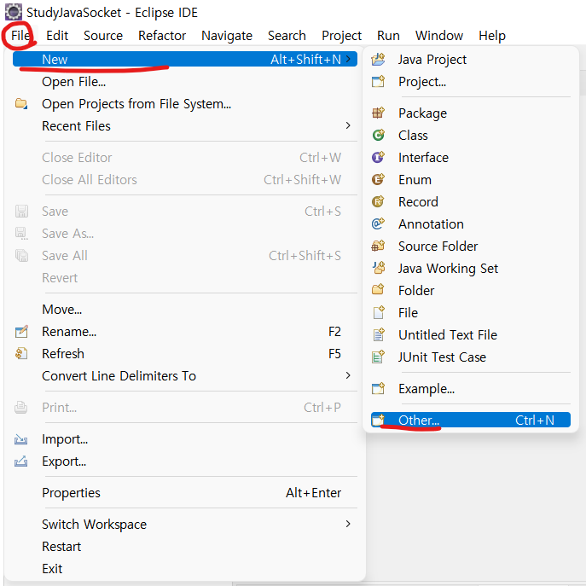Open the Run menu
Screen dimensions: 586x586
[388, 36]
